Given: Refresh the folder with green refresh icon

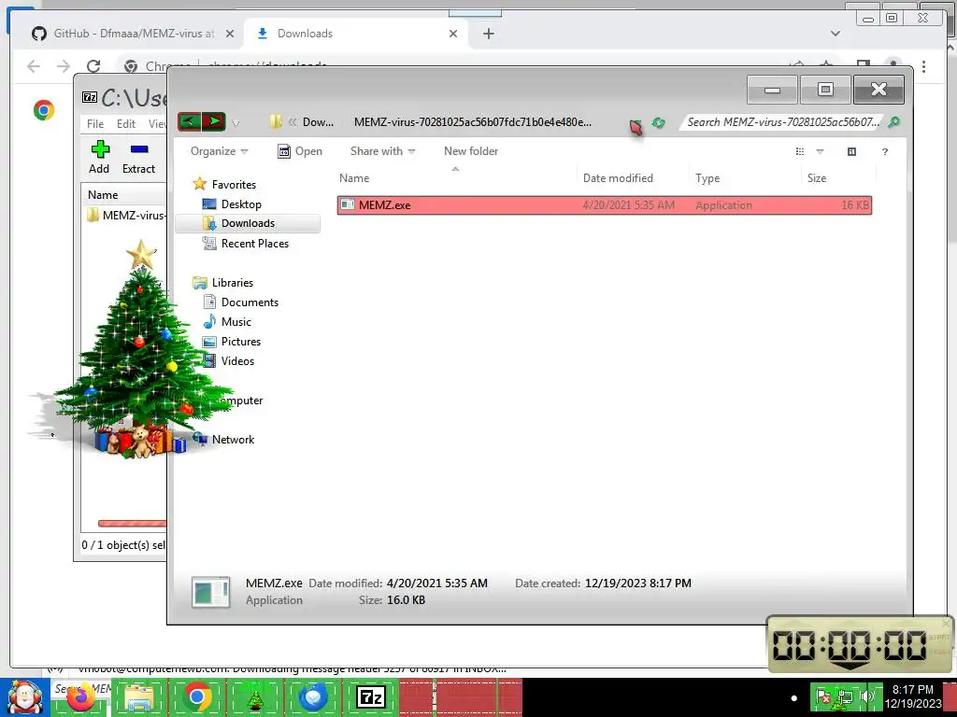Looking at the screenshot, I should [x=658, y=122].
